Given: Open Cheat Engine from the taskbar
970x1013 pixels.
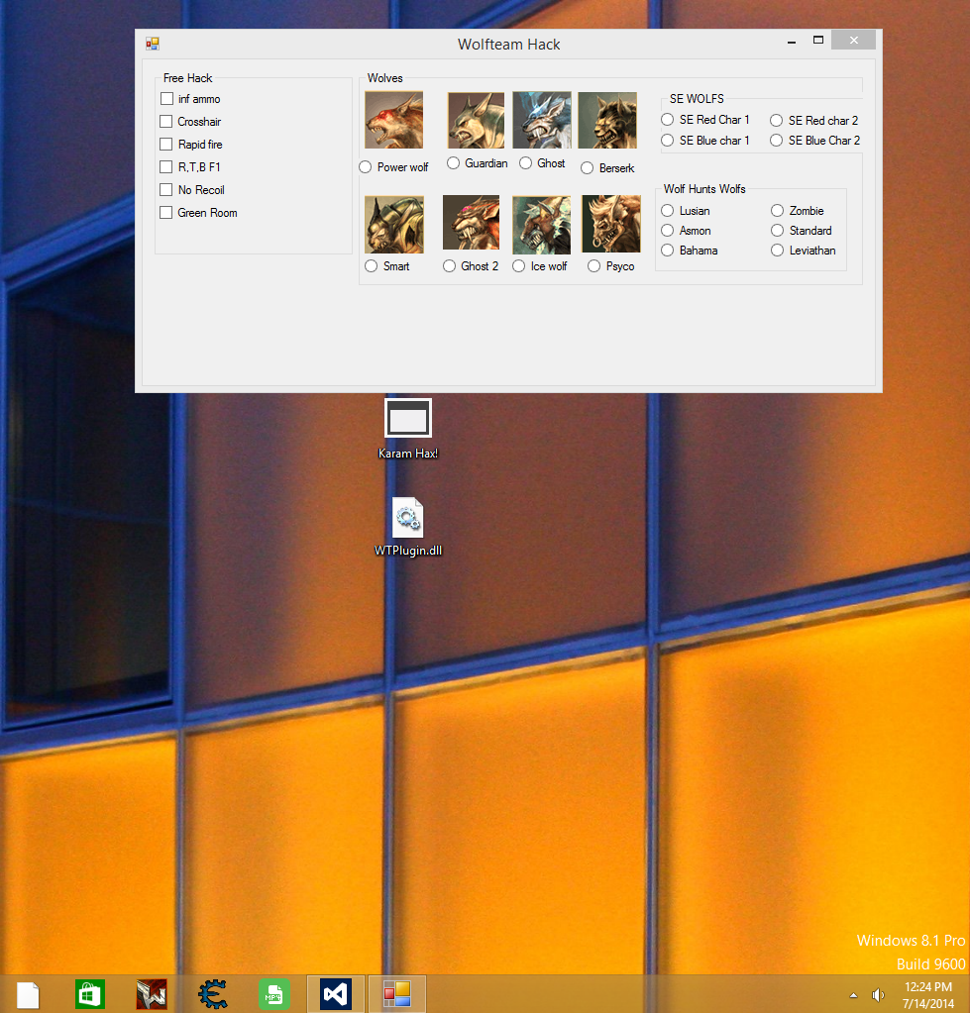Looking at the screenshot, I should click(x=213, y=993).
